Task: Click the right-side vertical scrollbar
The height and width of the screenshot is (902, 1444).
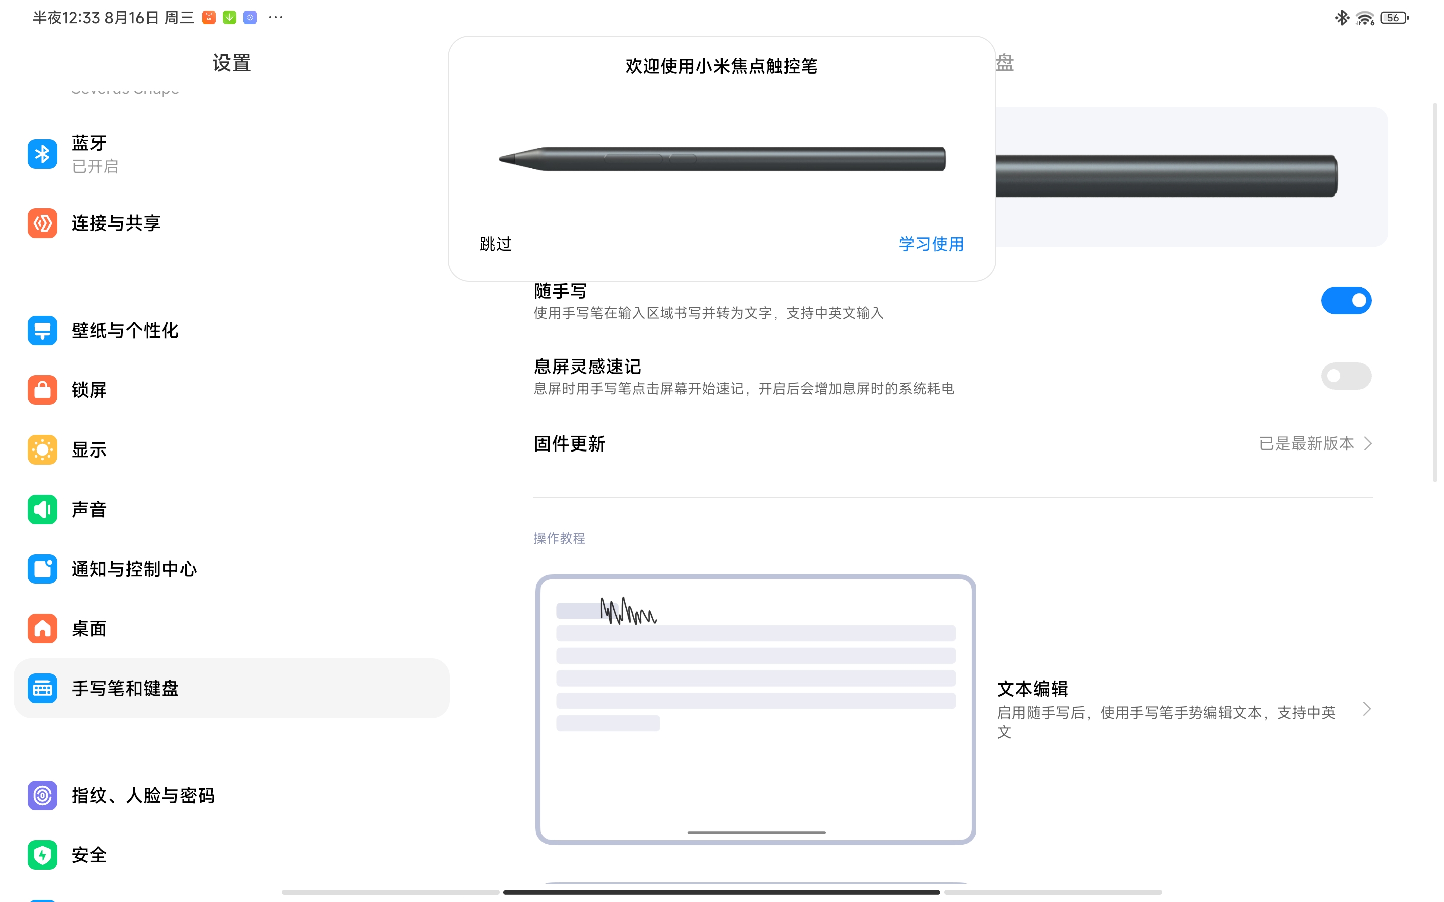Action: [x=1435, y=292]
